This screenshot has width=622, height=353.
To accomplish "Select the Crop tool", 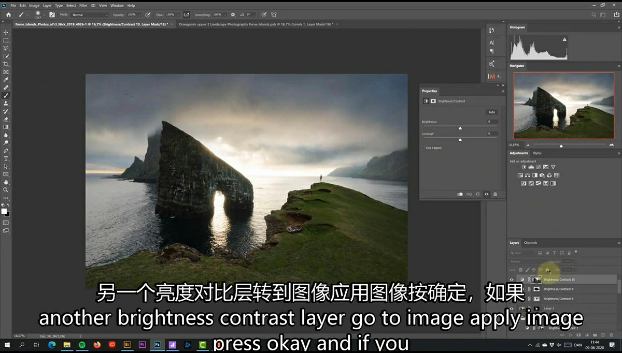I will click(6, 64).
